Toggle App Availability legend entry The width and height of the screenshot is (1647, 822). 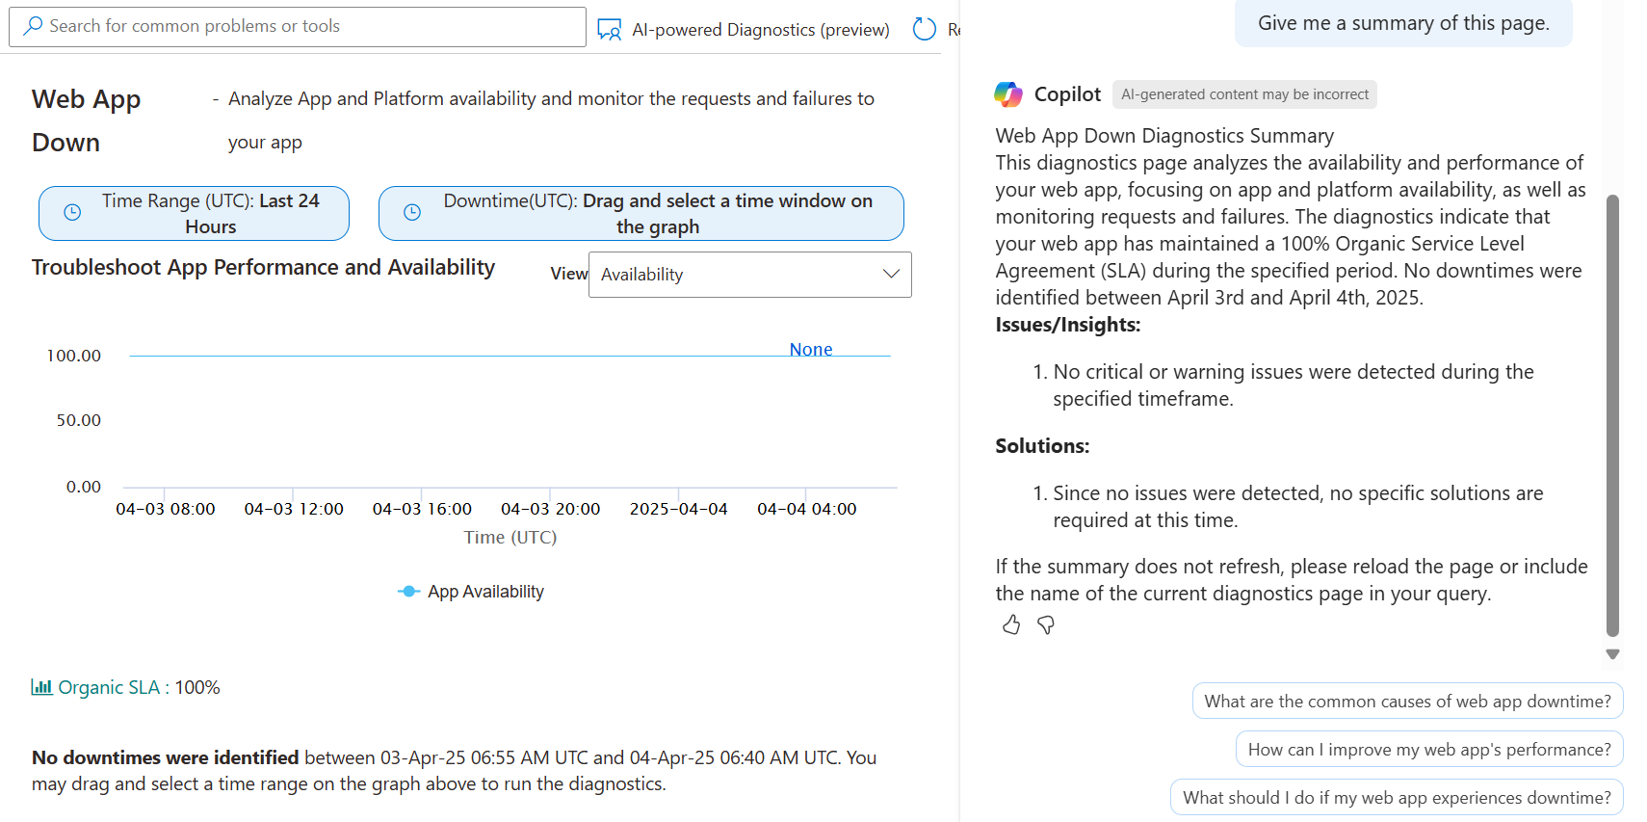[x=471, y=592]
